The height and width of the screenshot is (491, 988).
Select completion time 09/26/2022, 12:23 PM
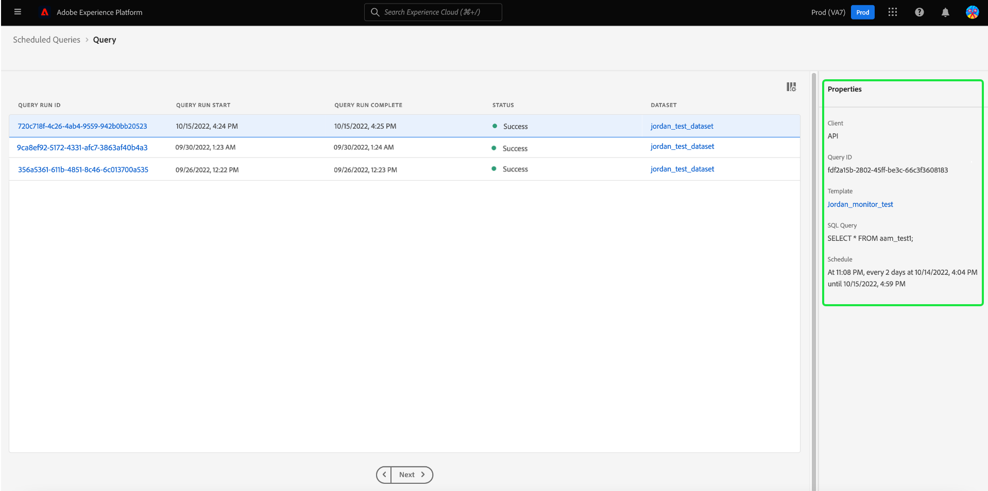pyautogui.click(x=365, y=170)
